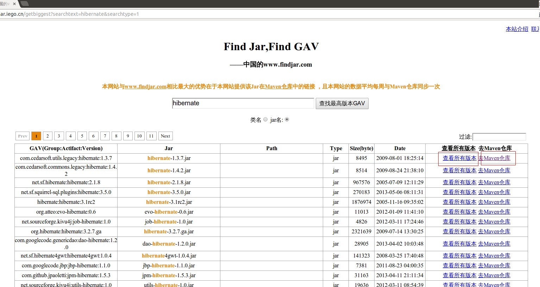This screenshot has height=287, width=540.
Task: Click the 过滤 filter input box
Action: 499,136
